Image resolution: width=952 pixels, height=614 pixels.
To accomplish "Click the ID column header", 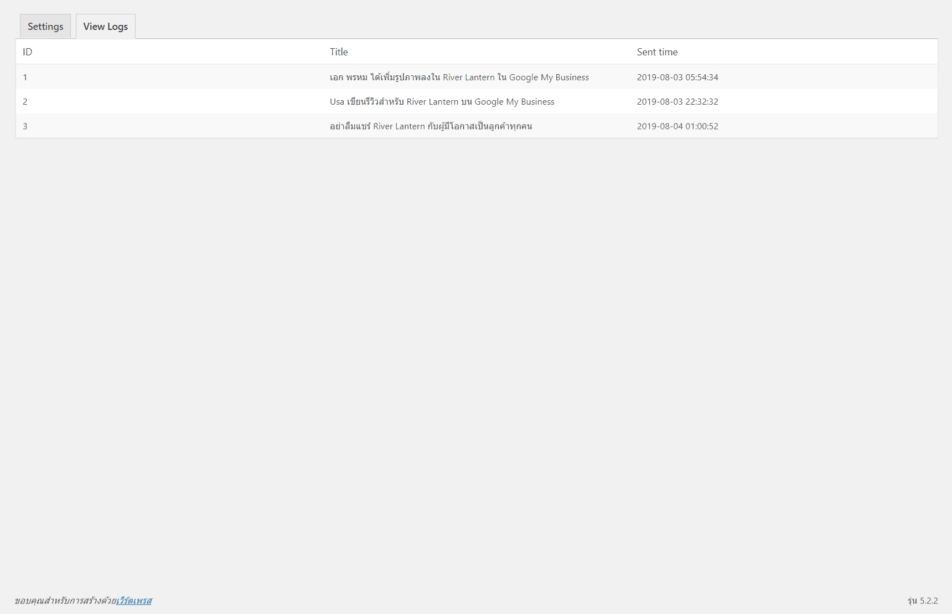I will 27,52.
